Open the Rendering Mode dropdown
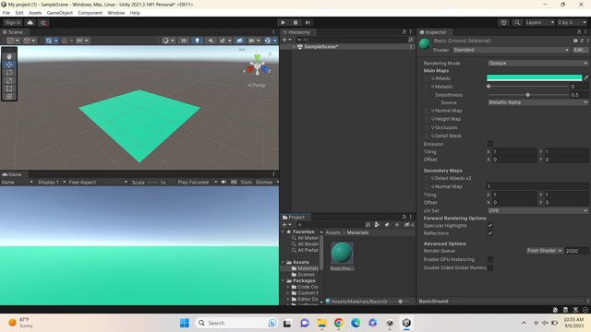 537,63
